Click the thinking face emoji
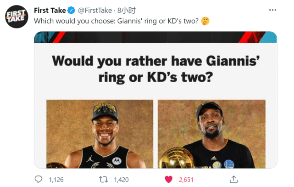 tap(205, 21)
